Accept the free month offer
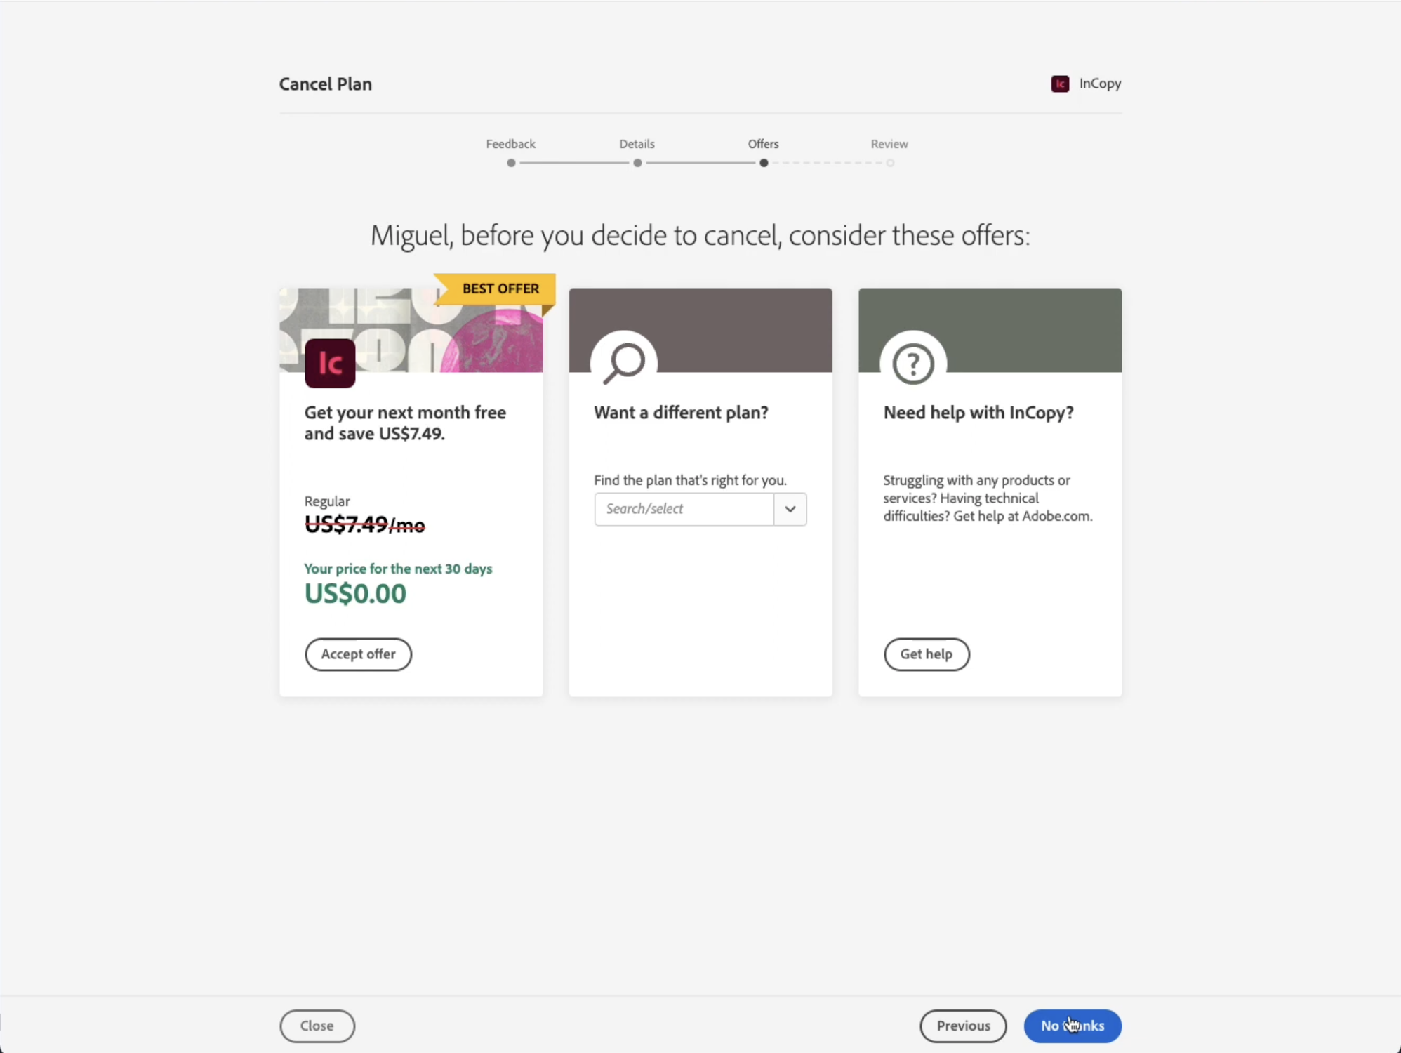This screenshot has width=1401, height=1053. point(357,654)
